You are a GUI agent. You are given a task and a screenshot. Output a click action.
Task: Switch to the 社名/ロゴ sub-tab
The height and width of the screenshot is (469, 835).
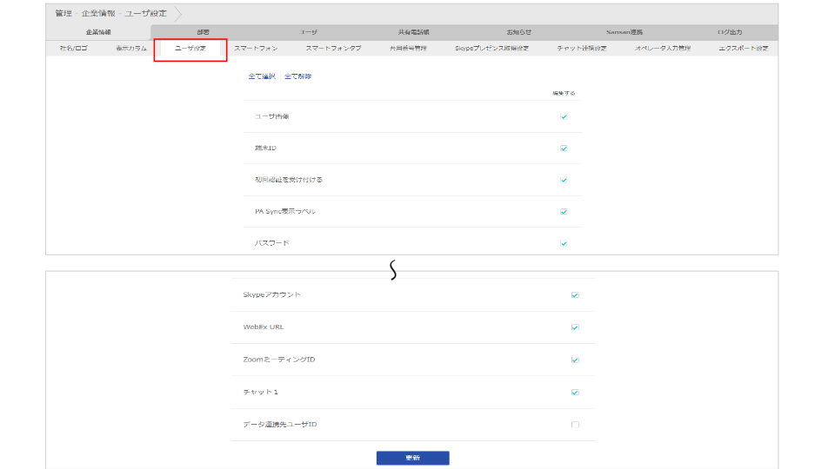click(x=73, y=48)
